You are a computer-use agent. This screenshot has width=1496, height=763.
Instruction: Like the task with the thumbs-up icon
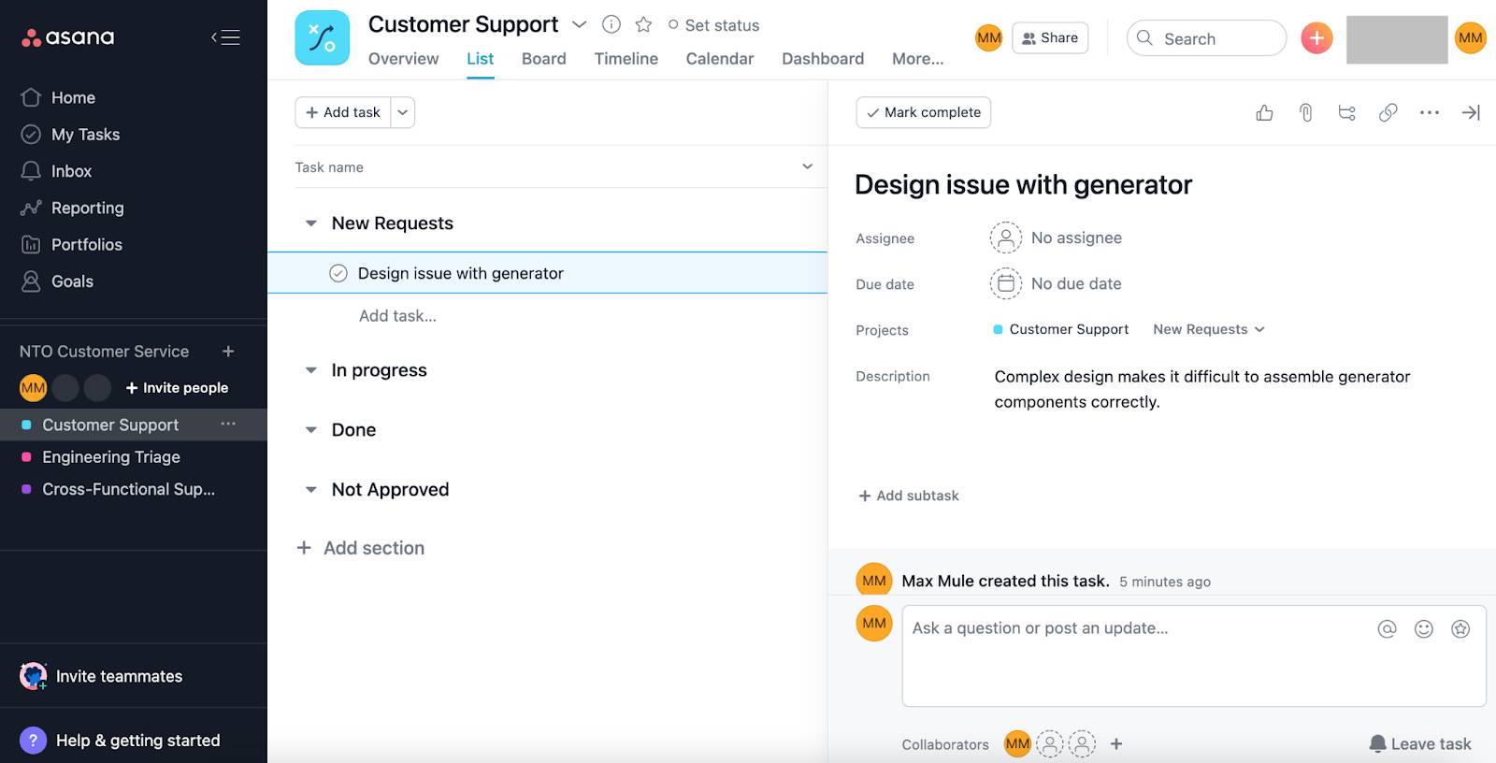(1264, 112)
